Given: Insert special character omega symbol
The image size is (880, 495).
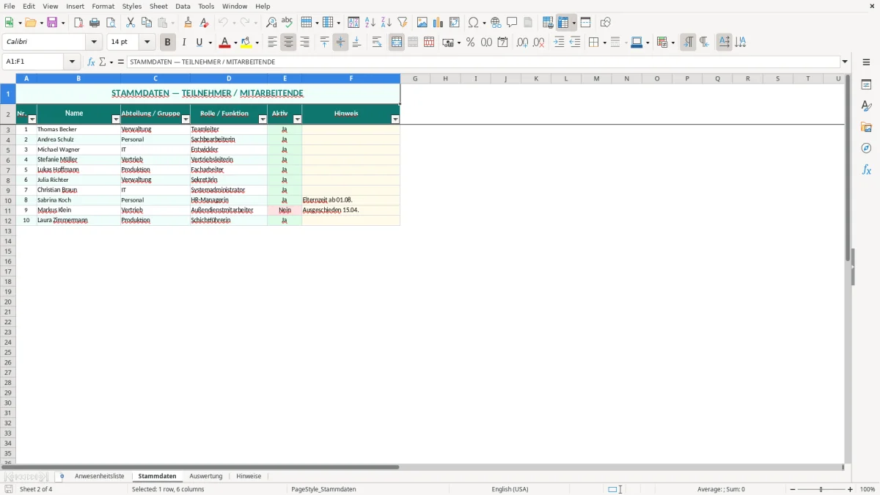Looking at the screenshot, I should point(474,23).
